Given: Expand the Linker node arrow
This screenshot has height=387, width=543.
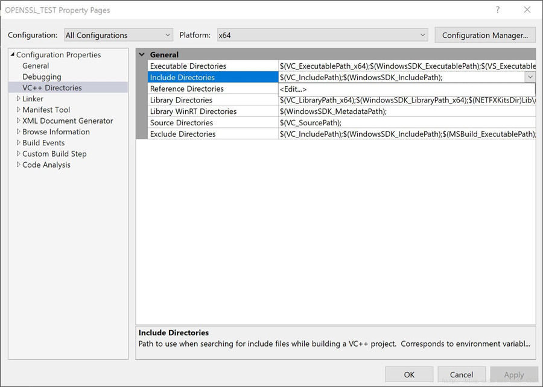Looking at the screenshot, I should pyautogui.click(x=18, y=99).
